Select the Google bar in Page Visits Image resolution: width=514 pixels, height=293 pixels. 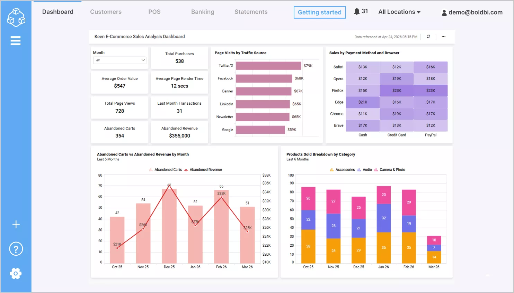coord(260,130)
